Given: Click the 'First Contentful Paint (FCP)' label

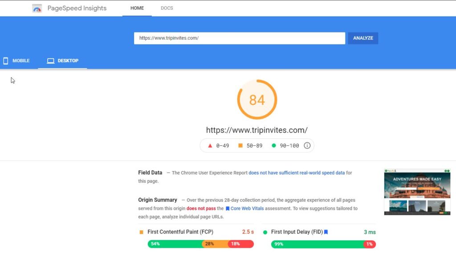Looking at the screenshot, I should pyautogui.click(x=180, y=232).
